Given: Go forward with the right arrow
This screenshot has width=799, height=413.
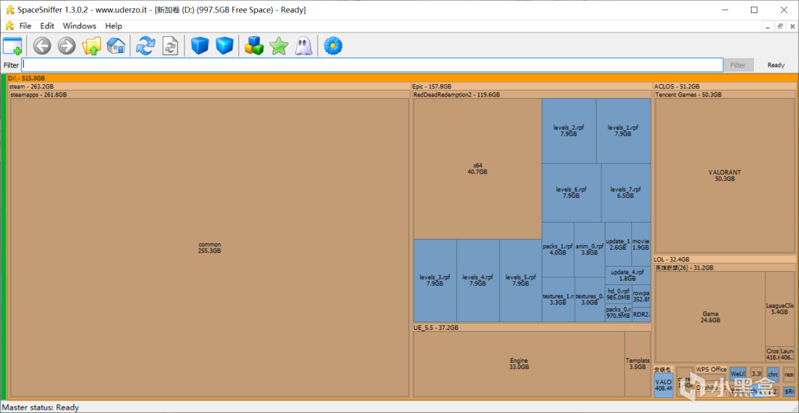Looking at the screenshot, I should (x=66, y=46).
